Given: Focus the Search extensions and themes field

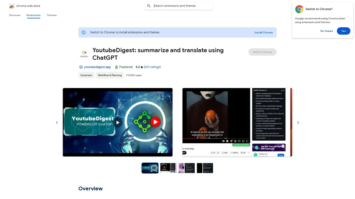Looking at the screenshot, I should click(178, 6).
